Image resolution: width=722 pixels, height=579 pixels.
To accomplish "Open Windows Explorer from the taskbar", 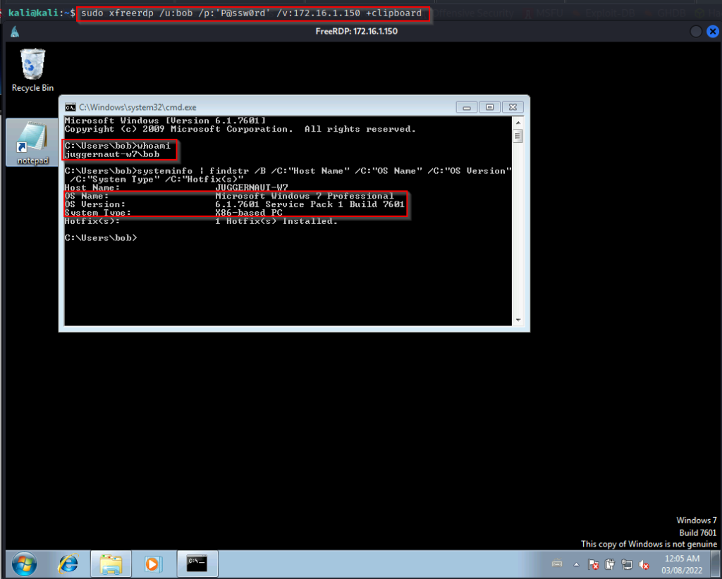I will [111, 564].
